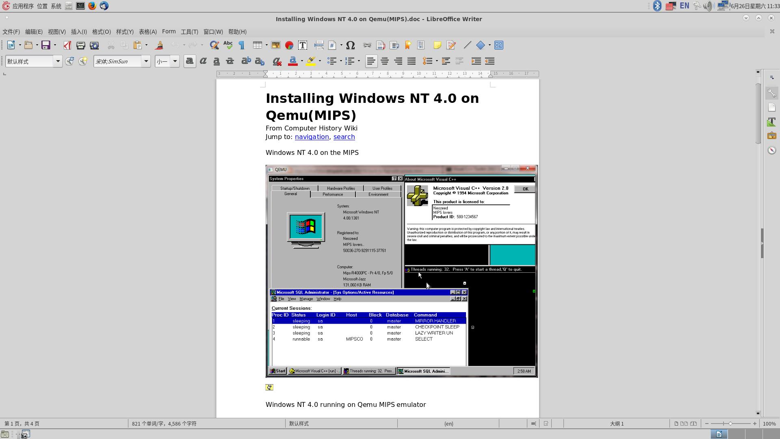Toggle formatting marks display

(x=242, y=45)
